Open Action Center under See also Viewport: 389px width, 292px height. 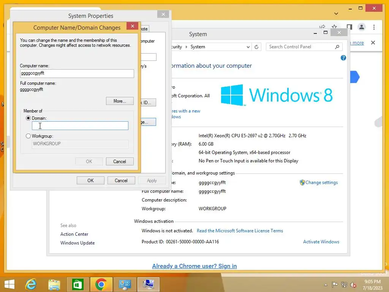[74, 234]
